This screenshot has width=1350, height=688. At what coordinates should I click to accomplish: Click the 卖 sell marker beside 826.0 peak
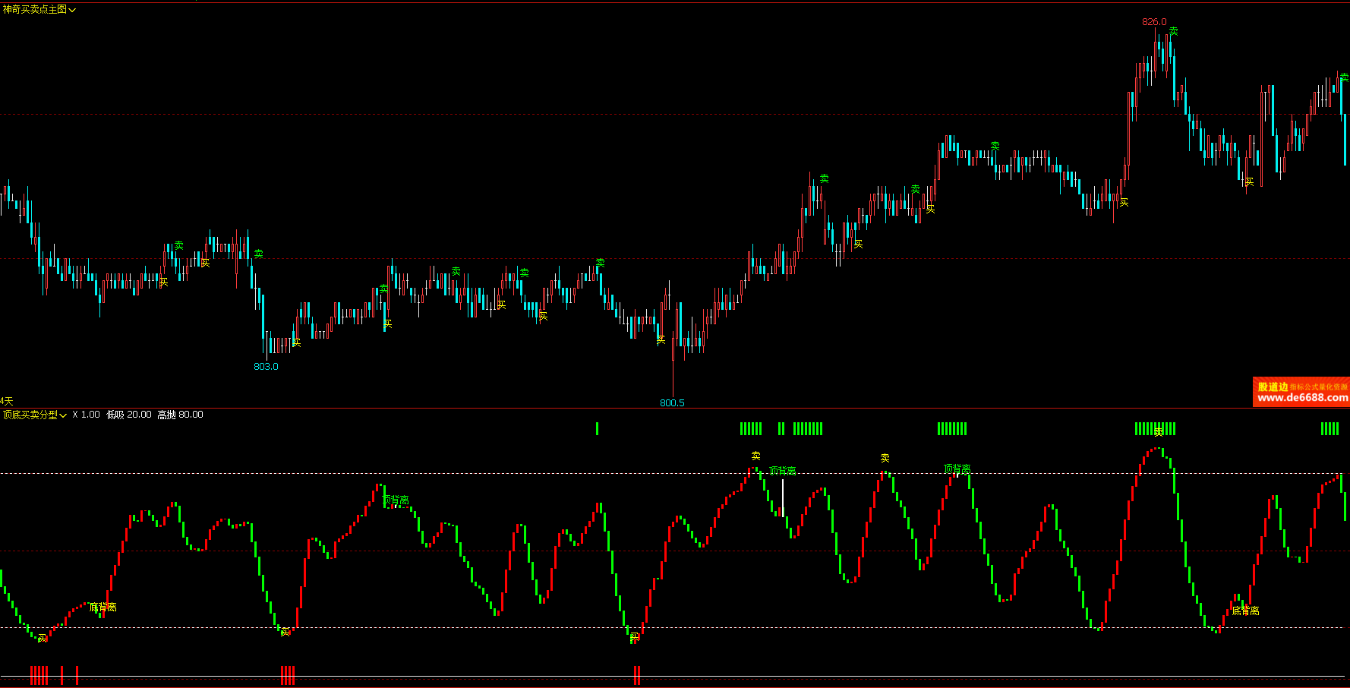(1174, 31)
